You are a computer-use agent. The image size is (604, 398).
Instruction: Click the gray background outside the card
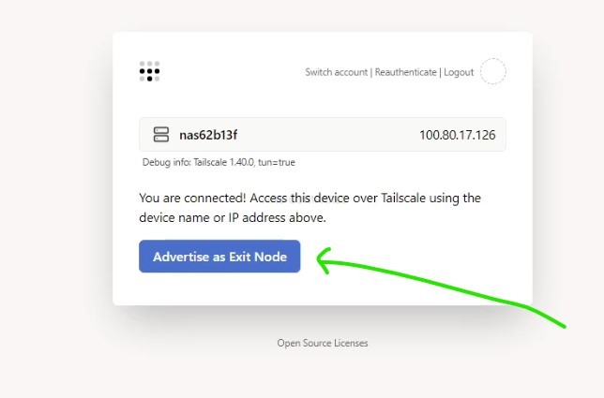[54, 192]
